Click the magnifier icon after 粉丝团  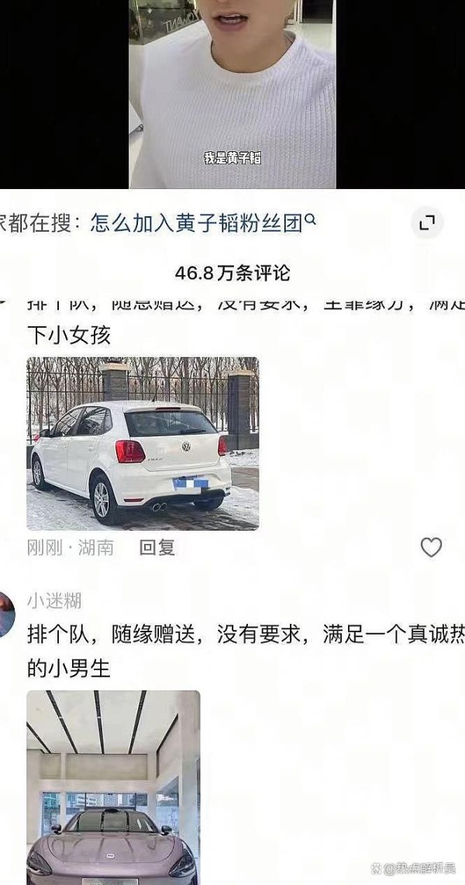pyautogui.click(x=310, y=219)
